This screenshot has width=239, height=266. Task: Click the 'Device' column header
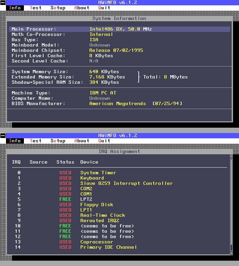click(89, 162)
